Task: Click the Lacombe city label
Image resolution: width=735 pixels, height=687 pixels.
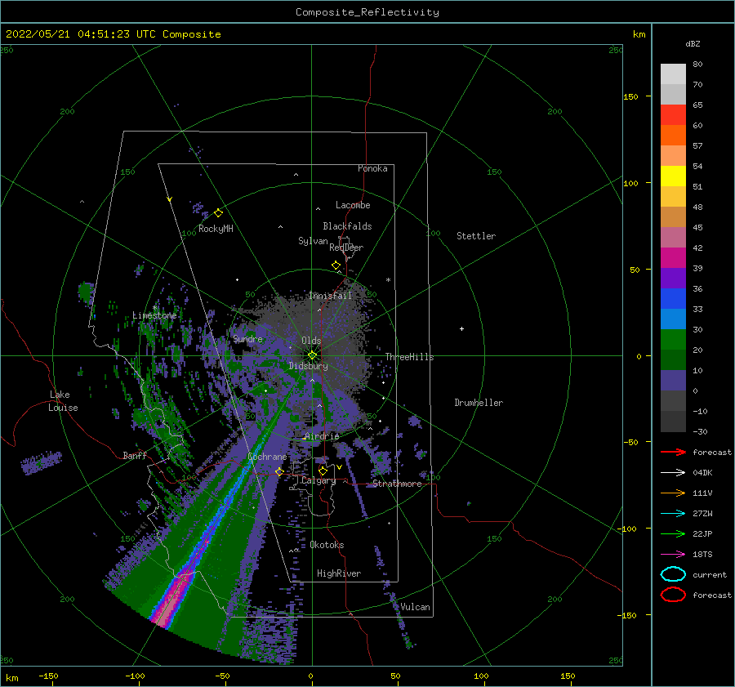Action: [x=353, y=205]
